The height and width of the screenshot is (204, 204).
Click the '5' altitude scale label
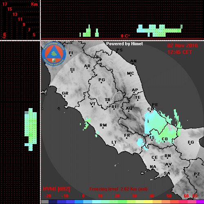(x=34, y=35)
